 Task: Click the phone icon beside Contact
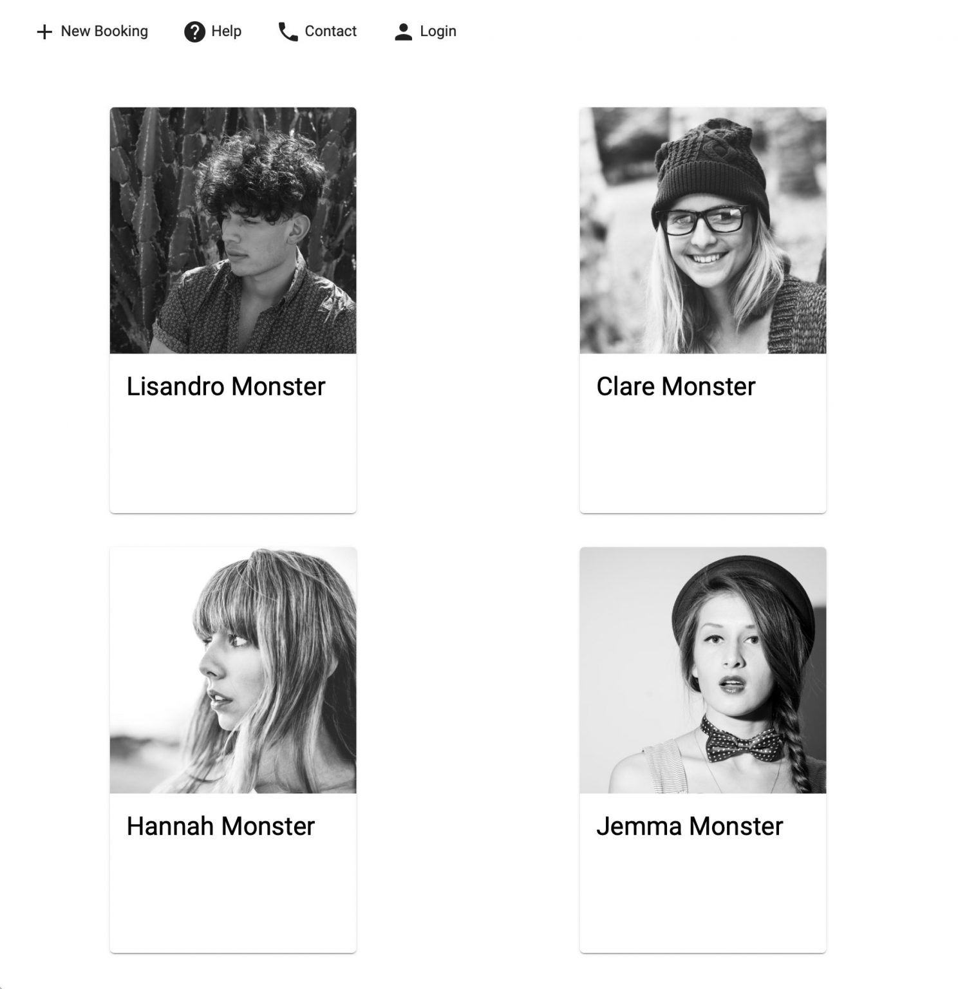pos(288,32)
